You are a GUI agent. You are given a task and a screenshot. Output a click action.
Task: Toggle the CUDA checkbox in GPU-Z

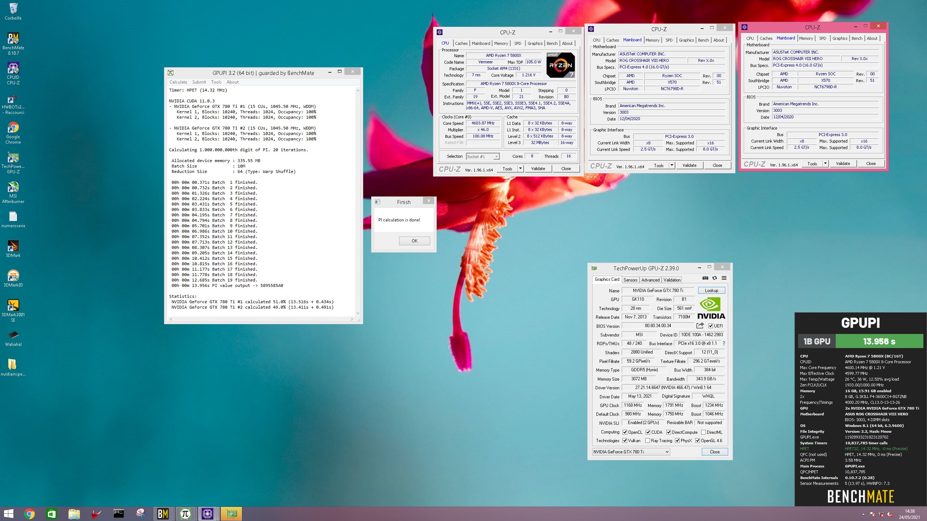pyautogui.click(x=648, y=432)
